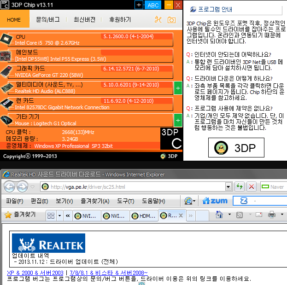
Task: Expand multimedia devices with green plus button
Action: 178,88
